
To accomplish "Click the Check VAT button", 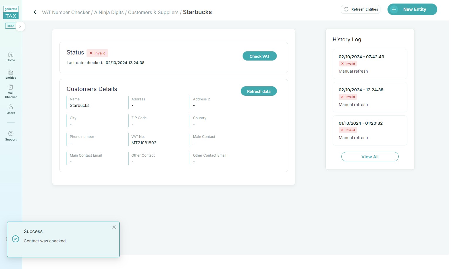I will [x=260, y=56].
